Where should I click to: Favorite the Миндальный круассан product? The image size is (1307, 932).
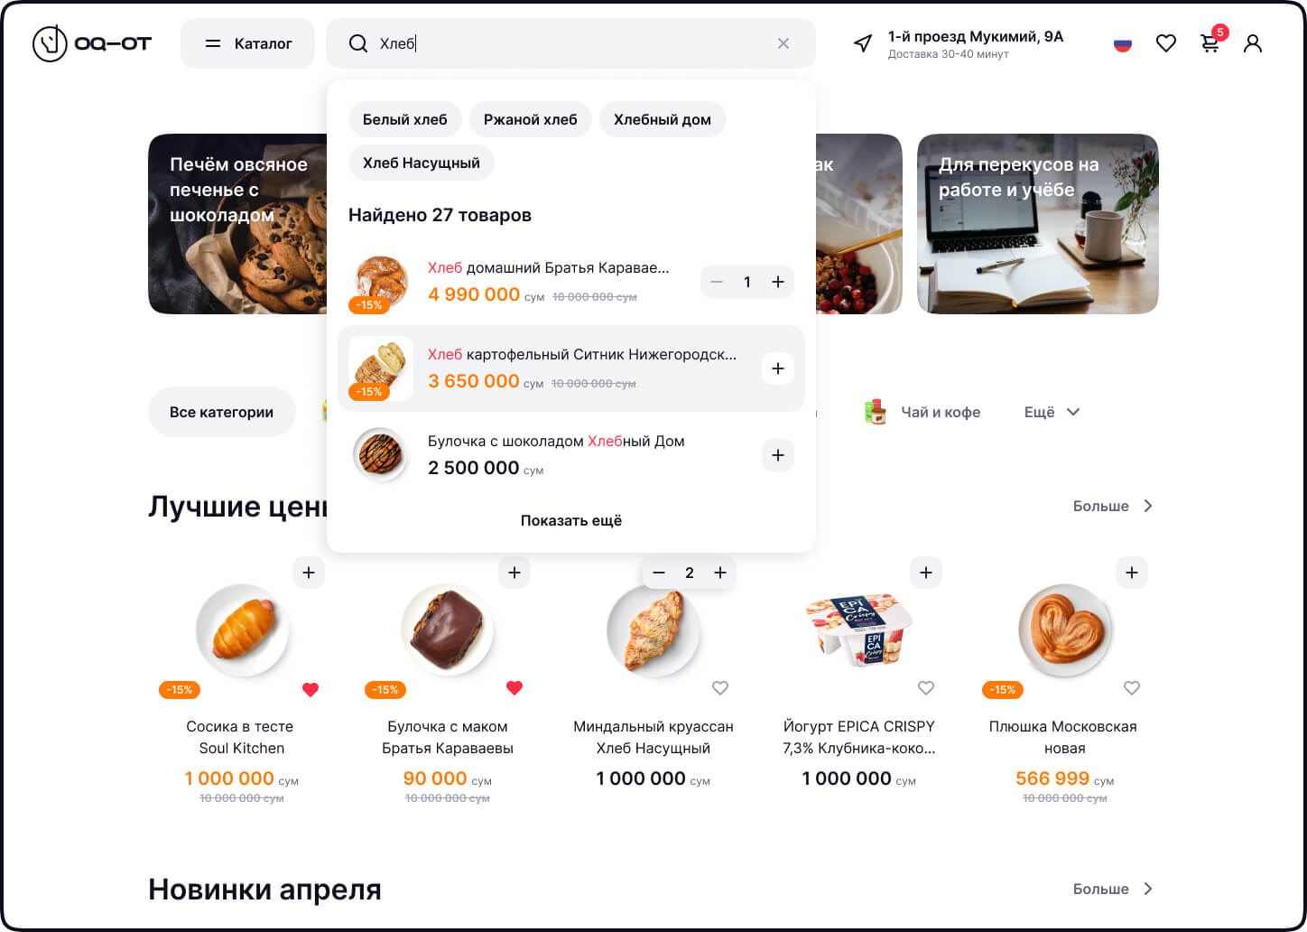pos(720,688)
